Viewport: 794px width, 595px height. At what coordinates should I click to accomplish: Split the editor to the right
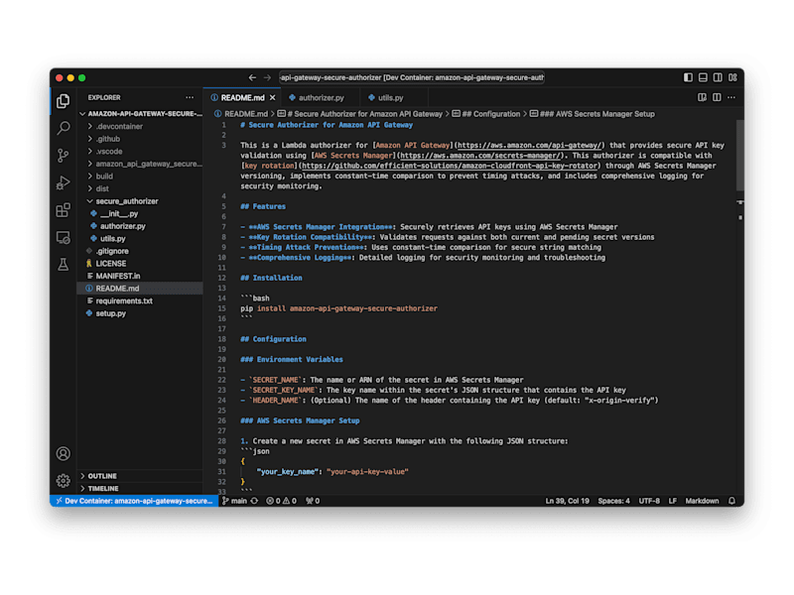(717, 97)
